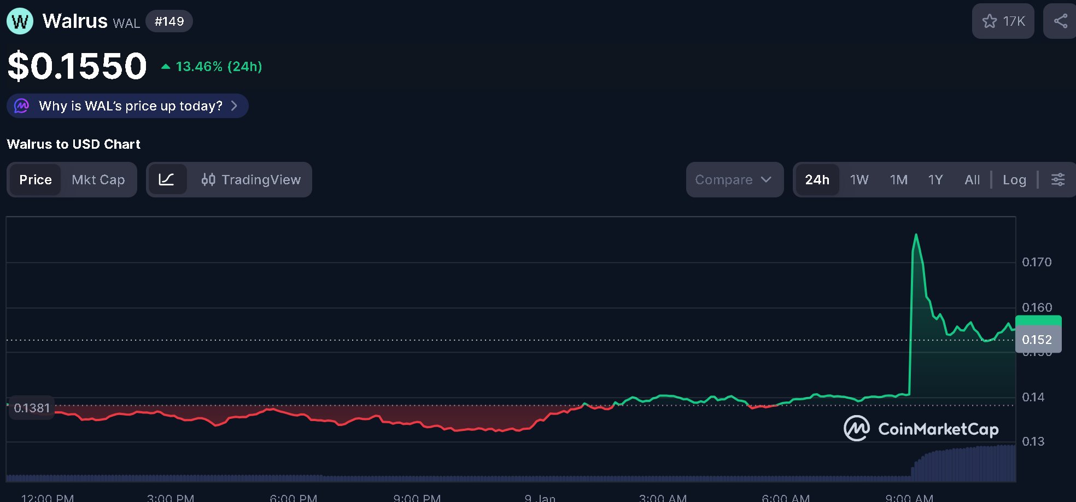1076x502 pixels.
Task: Select the 1M time range tab
Action: [x=898, y=179]
